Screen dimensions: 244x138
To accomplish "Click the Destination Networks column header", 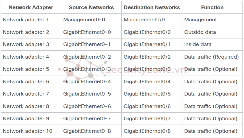I will tap(152, 7).
